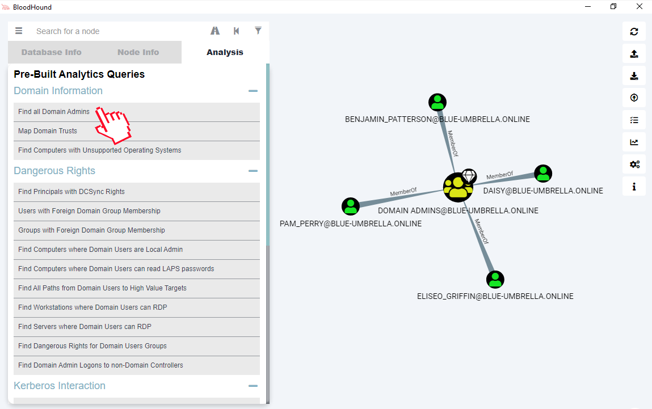Collapse the Dangerous Rights section

pyautogui.click(x=253, y=171)
